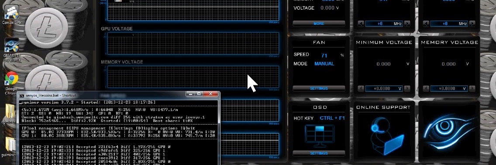Image resolution: width=496 pixels, height=165 pixels.
Task: Click the Memory Voltage increase arrow
Action: click(472, 89)
